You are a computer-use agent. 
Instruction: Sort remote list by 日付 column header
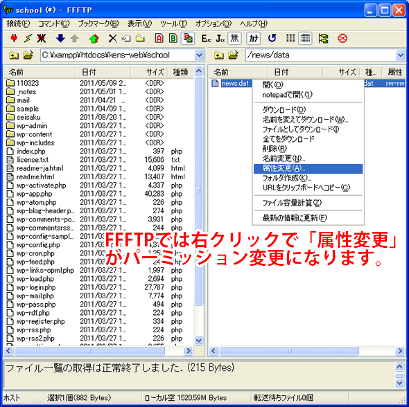tap(296, 72)
